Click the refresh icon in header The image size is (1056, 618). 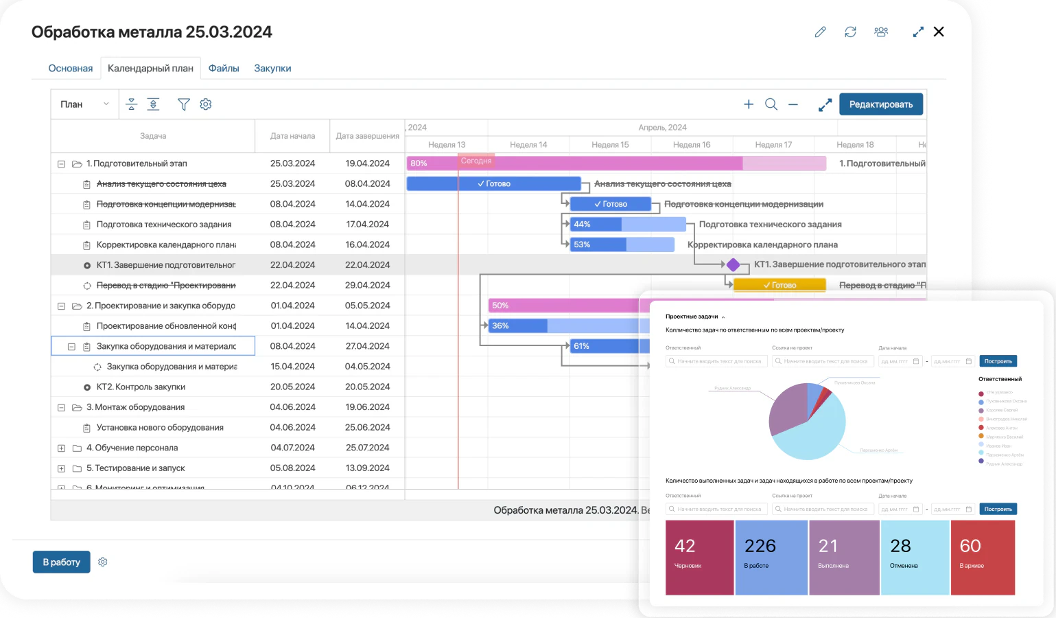(x=850, y=32)
